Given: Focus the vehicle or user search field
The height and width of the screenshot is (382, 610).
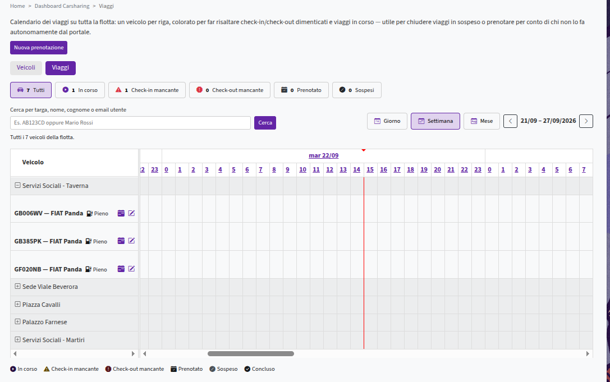Looking at the screenshot, I should coord(130,122).
